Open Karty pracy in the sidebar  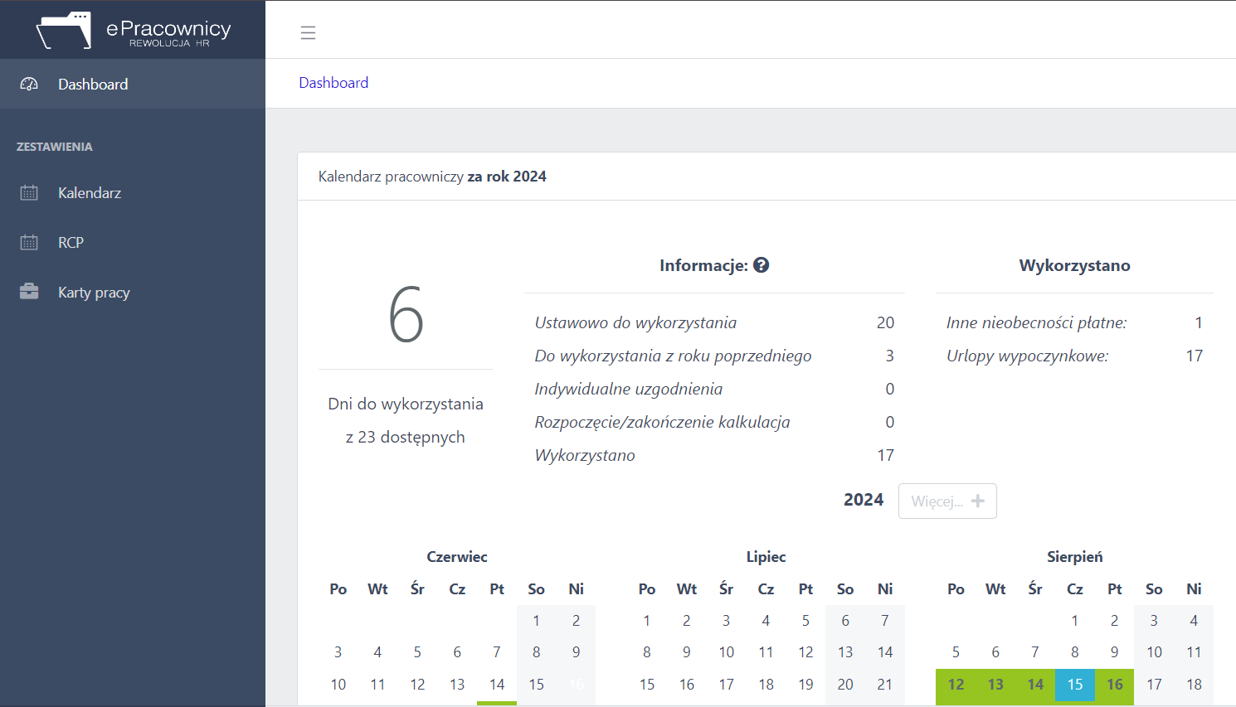tap(133, 292)
